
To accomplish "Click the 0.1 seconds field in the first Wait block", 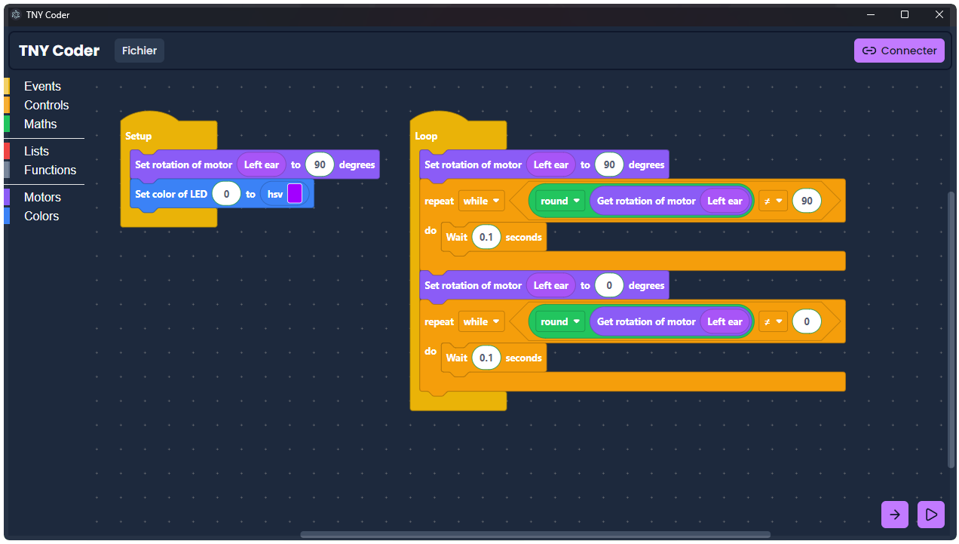I will pos(486,237).
